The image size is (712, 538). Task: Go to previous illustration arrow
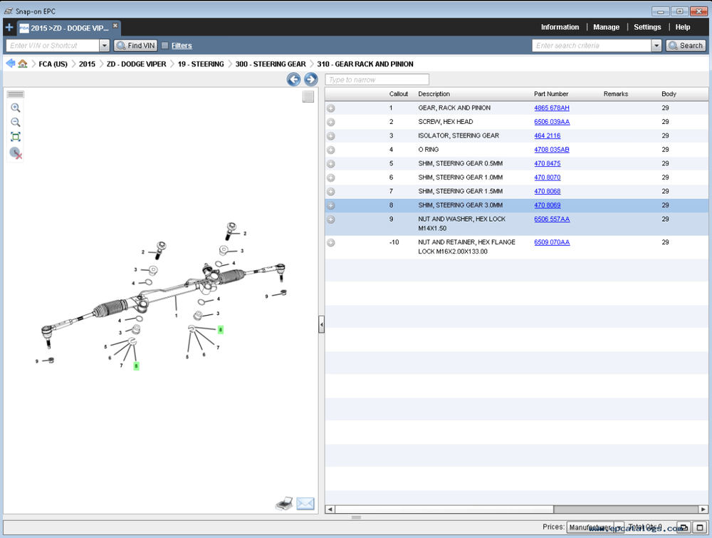pos(293,79)
